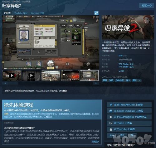Select the 模拟 tag
The image size is (156, 148).
[134, 80]
